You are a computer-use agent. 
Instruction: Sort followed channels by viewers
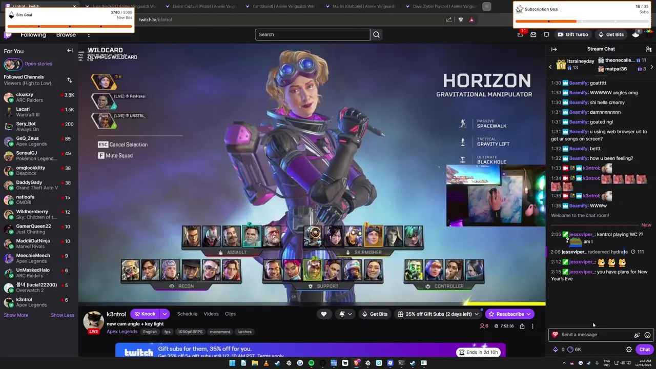pos(69,80)
